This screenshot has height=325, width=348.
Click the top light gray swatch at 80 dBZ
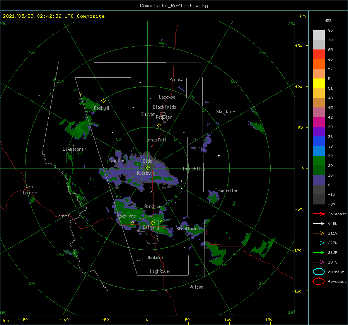click(x=319, y=35)
